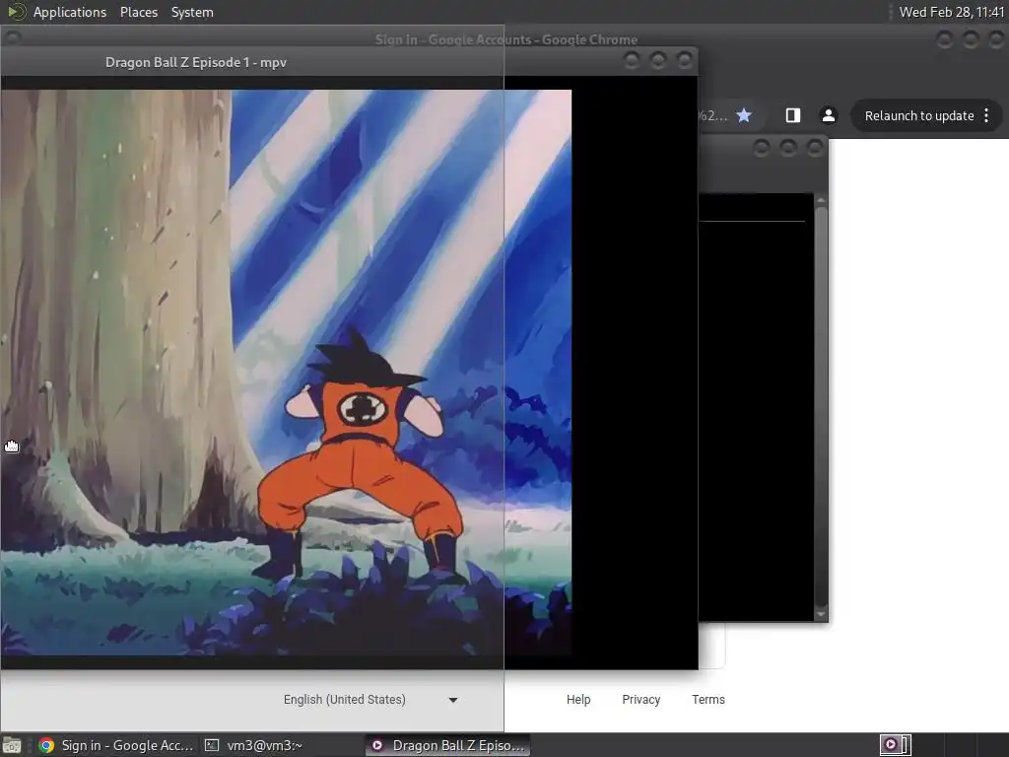Click the bookmark star in Chrome's address bar
Viewport: 1009px width, 757px height.
click(744, 115)
